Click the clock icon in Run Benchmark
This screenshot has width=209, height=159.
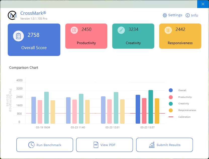(x=31, y=145)
